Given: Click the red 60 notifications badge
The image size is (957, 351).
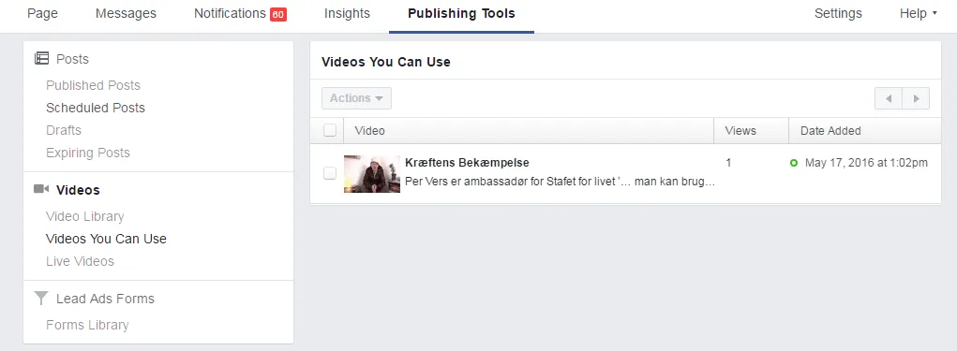Looking at the screenshot, I should point(278,14).
